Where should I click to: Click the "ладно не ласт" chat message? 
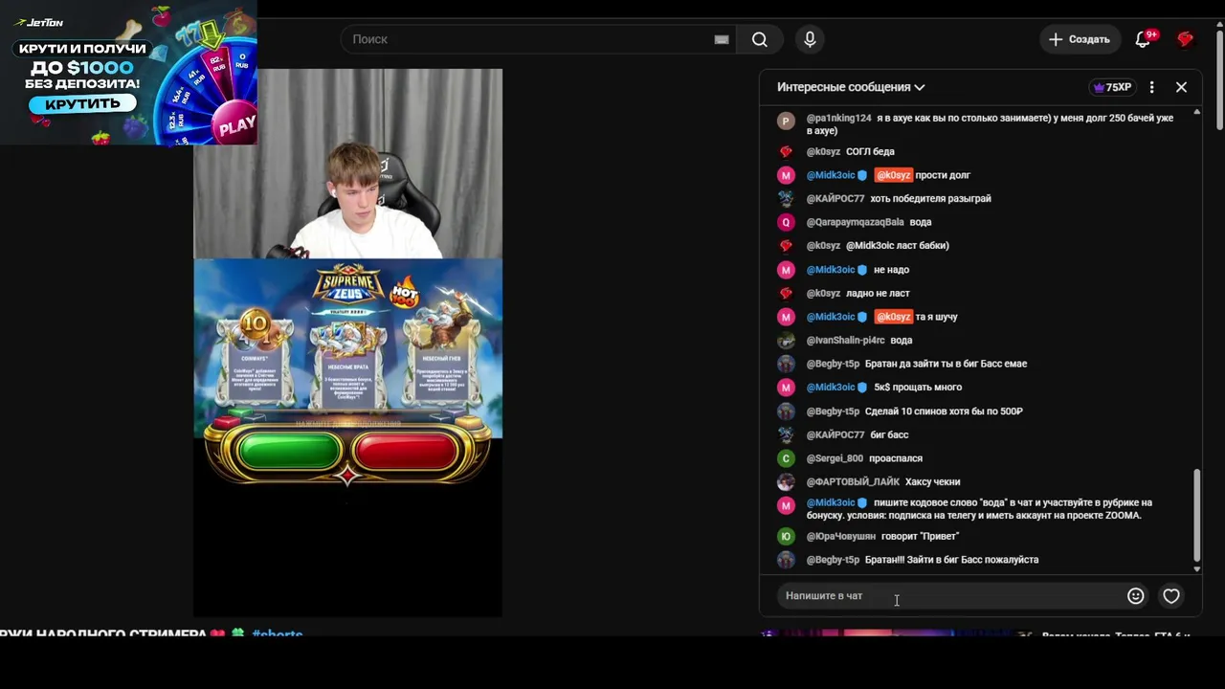[878, 294]
